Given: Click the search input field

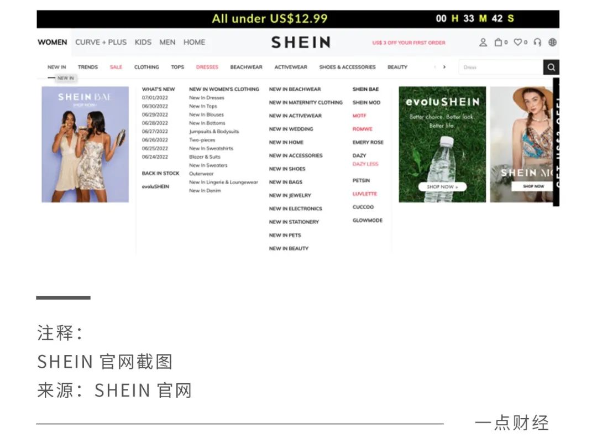Looking at the screenshot, I should point(501,67).
